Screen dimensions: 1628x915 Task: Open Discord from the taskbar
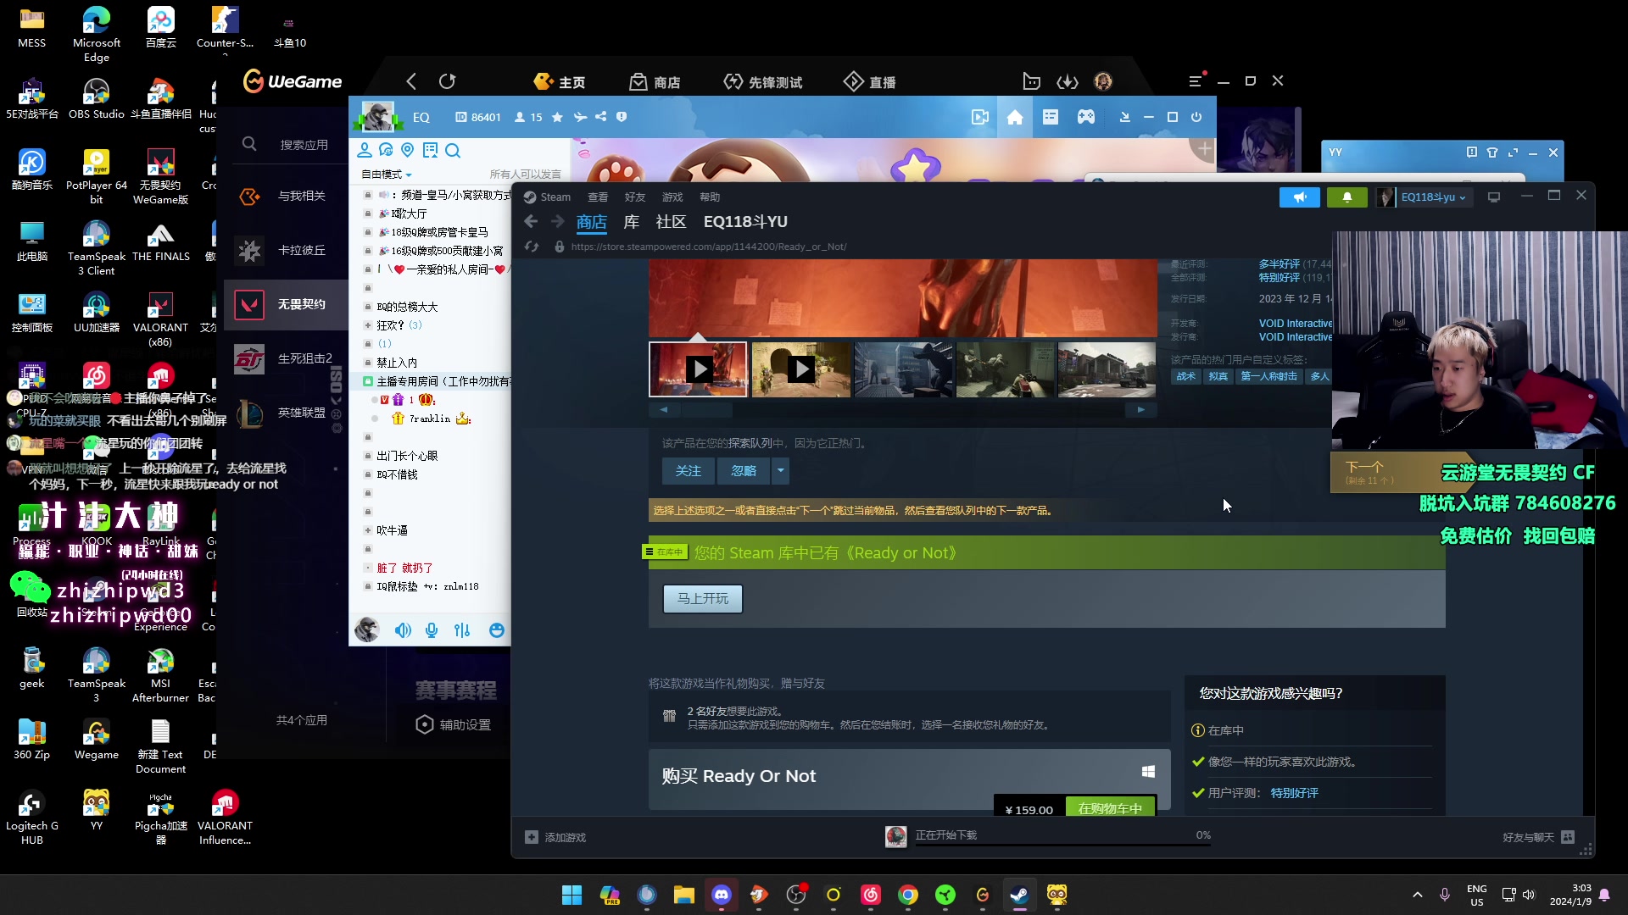click(722, 895)
